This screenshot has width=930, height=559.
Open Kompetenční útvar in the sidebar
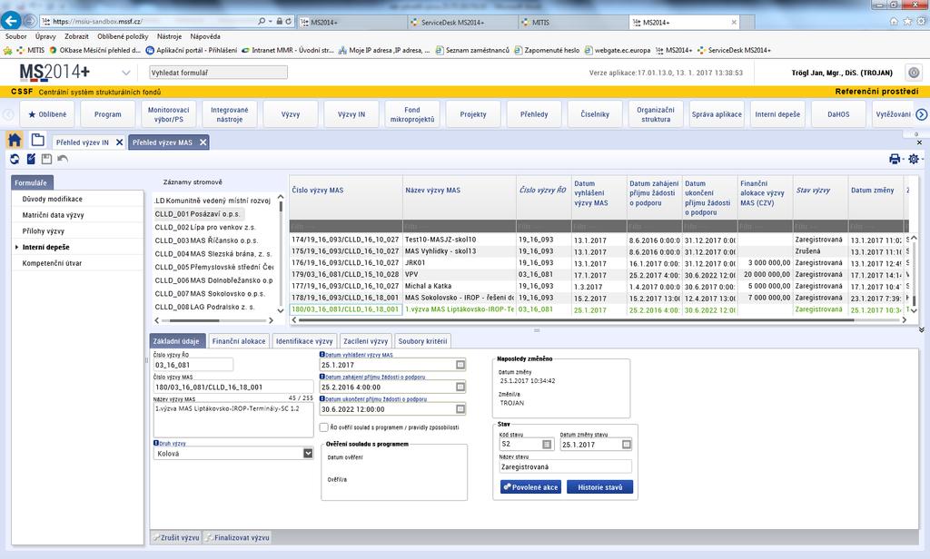(x=52, y=263)
